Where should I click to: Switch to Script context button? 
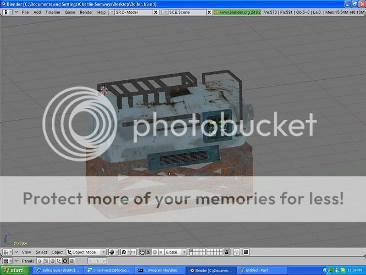pyautogui.click(x=46, y=261)
